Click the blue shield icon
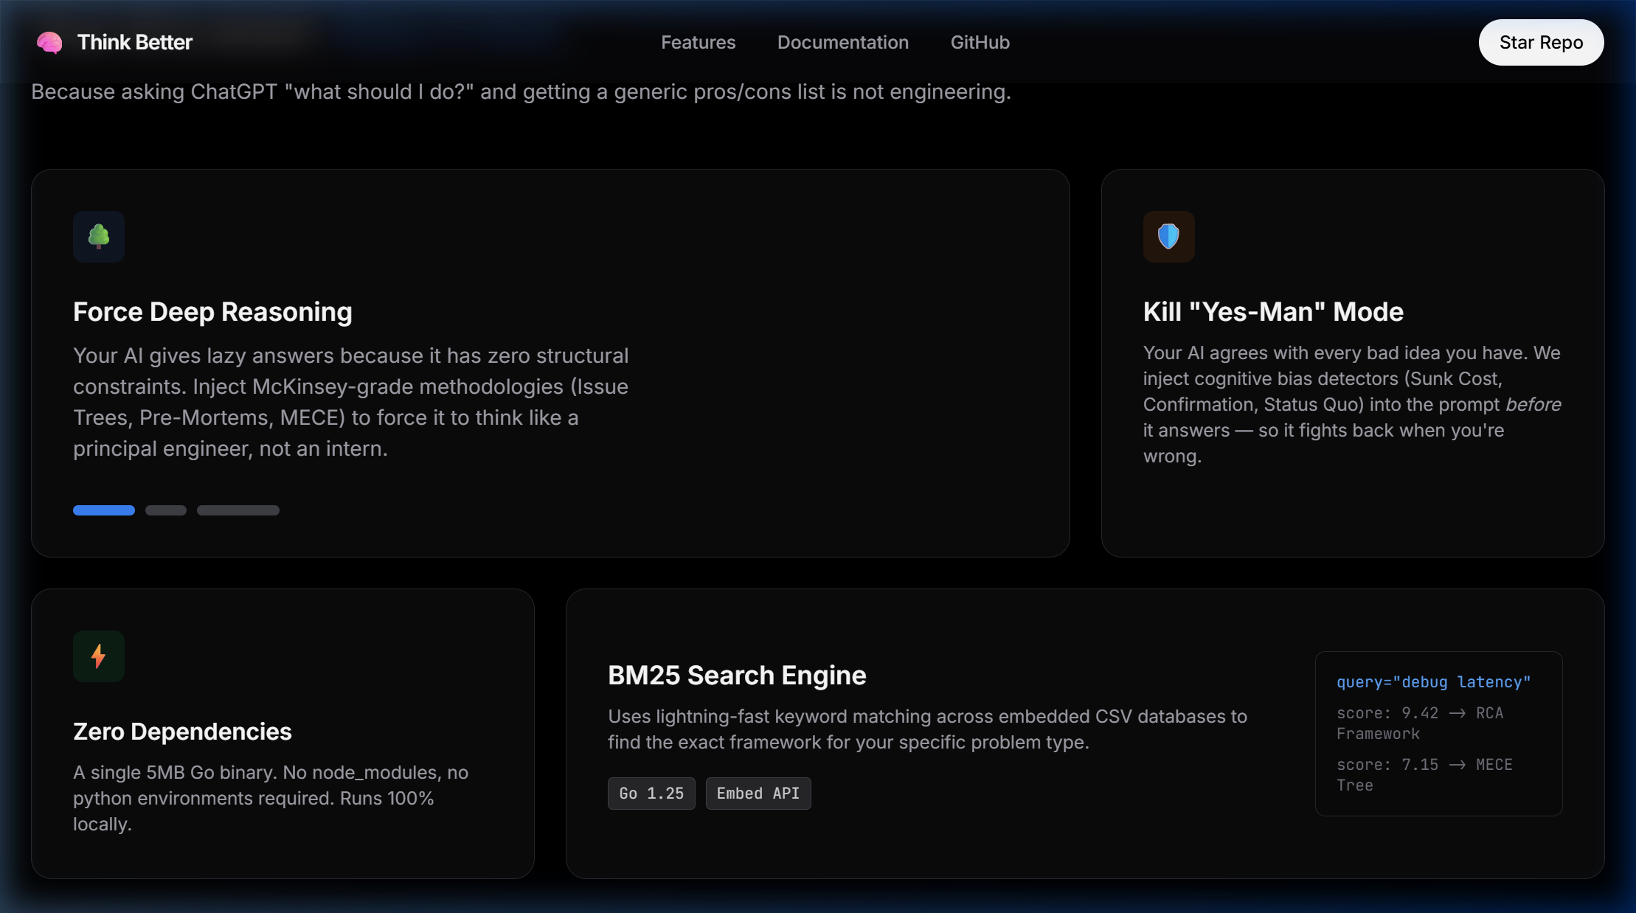 (x=1168, y=237)
